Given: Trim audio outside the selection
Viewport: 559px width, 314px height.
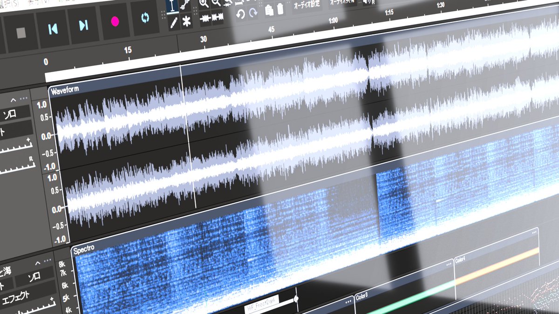Looking at the screenshot, I should pyautogui.click(x=205, y=19).
